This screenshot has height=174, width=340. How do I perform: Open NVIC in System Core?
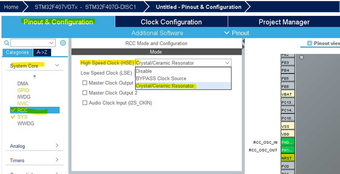click(23, 103)
